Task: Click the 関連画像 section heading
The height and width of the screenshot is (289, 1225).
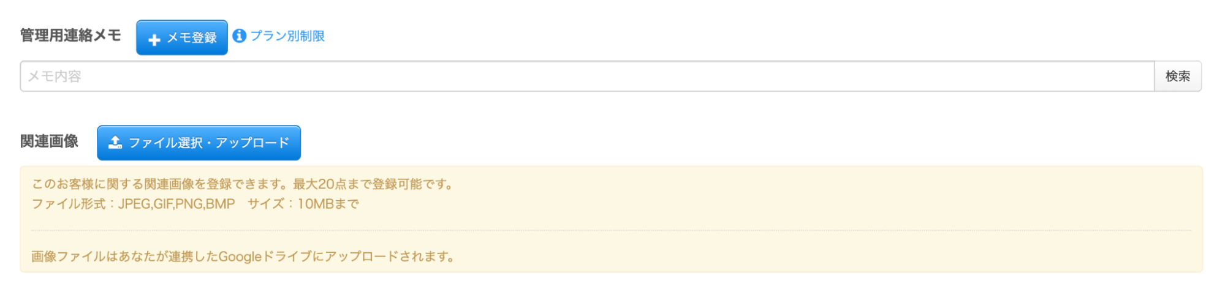Action: pyautogui.click(x=49, y=141)
